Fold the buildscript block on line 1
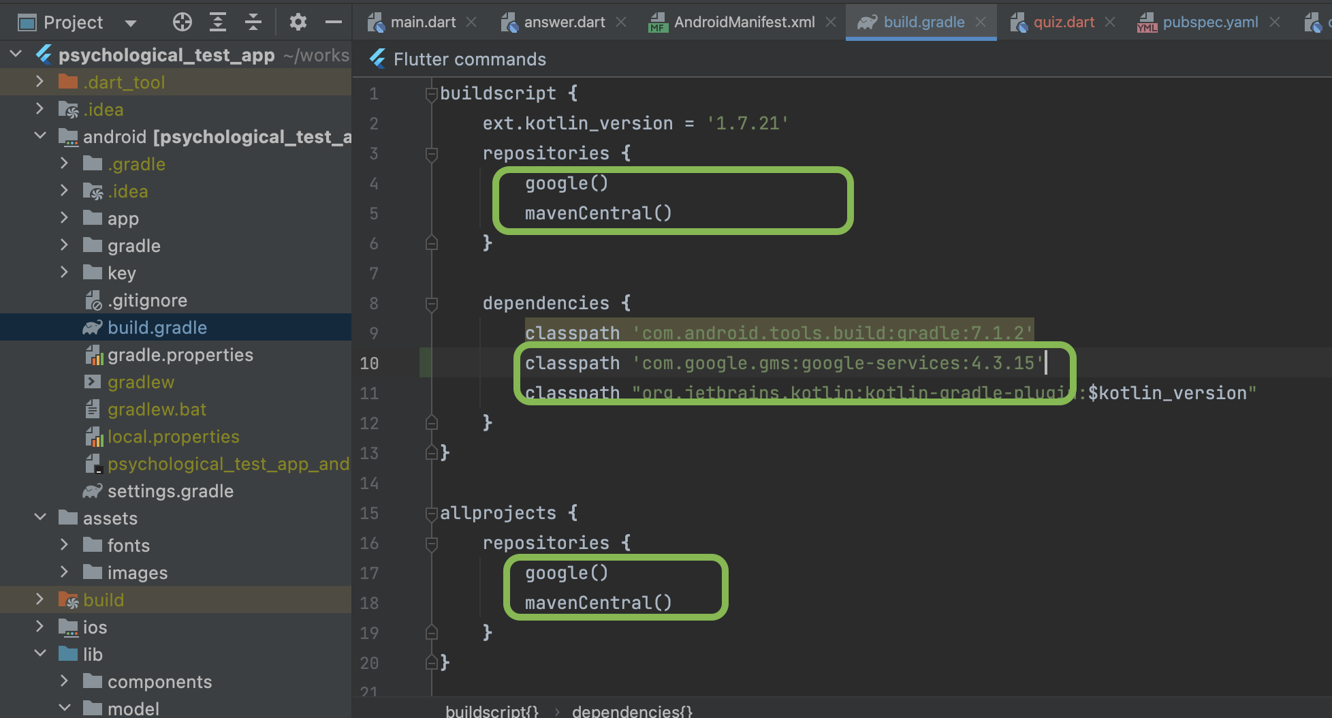 [x=431, y=94]
